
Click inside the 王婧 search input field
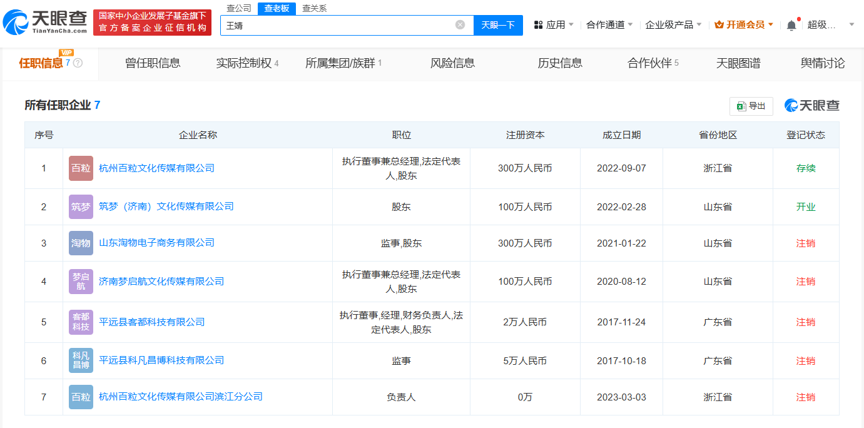pos(344,26)
